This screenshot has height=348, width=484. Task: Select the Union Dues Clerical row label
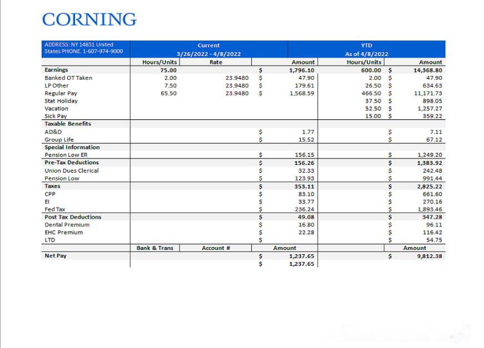(x=72, y=171)
